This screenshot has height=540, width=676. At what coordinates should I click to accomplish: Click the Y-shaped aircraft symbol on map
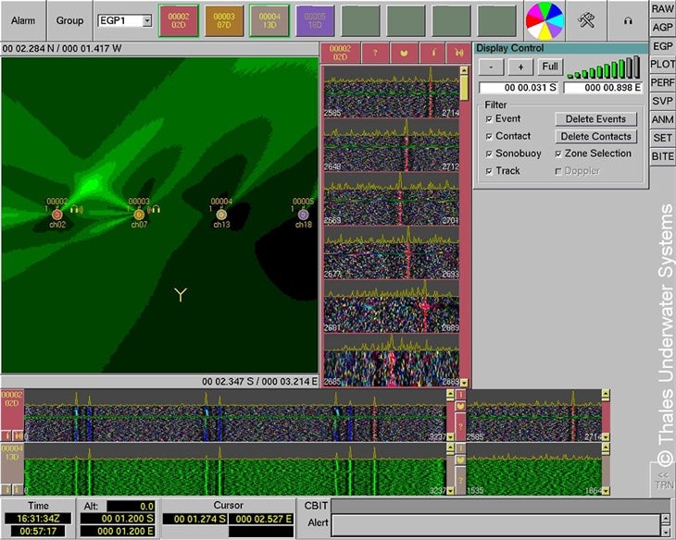pyautogui.click(x=181, y=295)
